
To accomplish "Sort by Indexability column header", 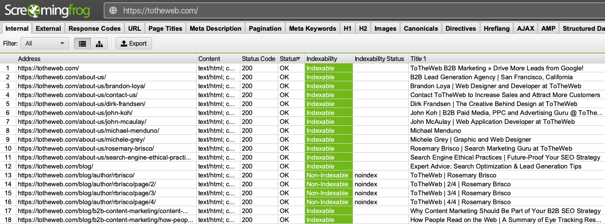I will 328,59.
